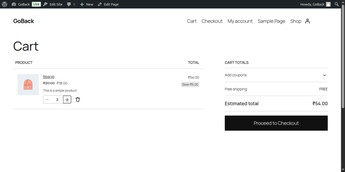Click Proceed to Checkout button

click(x=276, y=123)
